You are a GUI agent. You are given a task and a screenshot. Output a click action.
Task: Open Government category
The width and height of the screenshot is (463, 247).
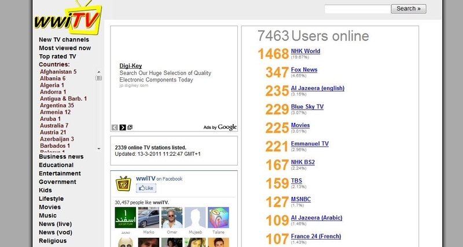coord(57,182)
